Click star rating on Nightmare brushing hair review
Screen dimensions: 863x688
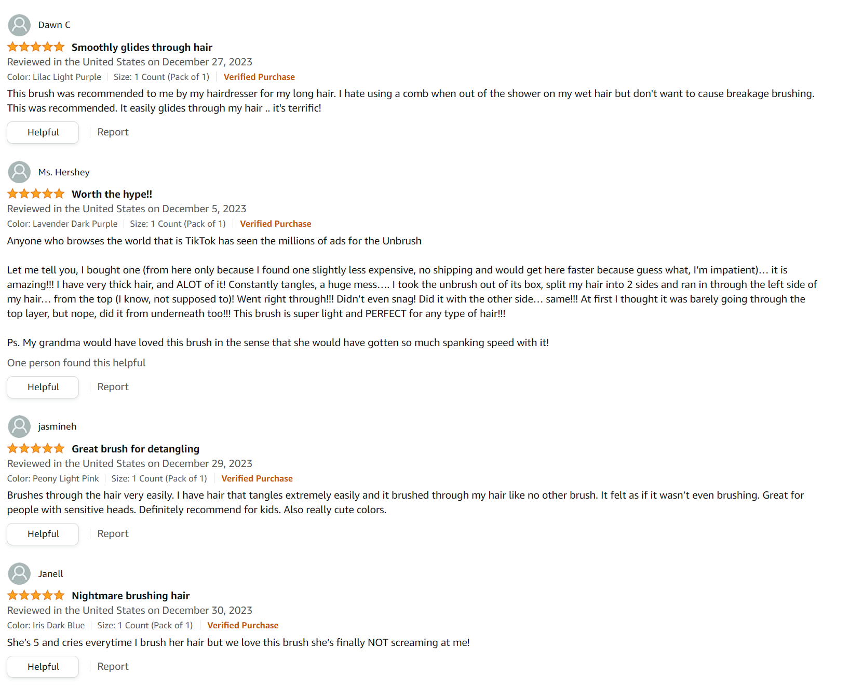point(36,596)
